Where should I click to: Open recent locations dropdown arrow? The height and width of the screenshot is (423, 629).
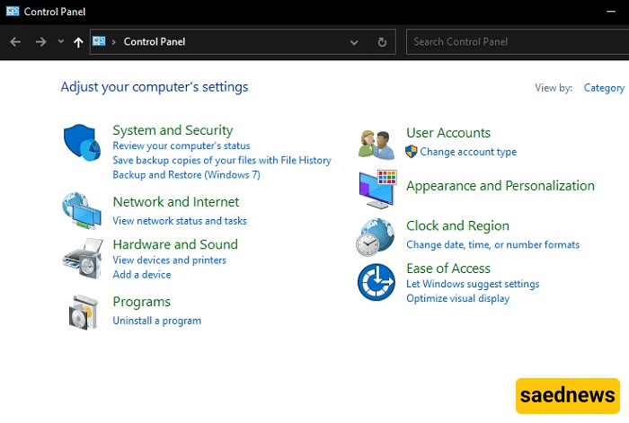click(x=60, y=41)
